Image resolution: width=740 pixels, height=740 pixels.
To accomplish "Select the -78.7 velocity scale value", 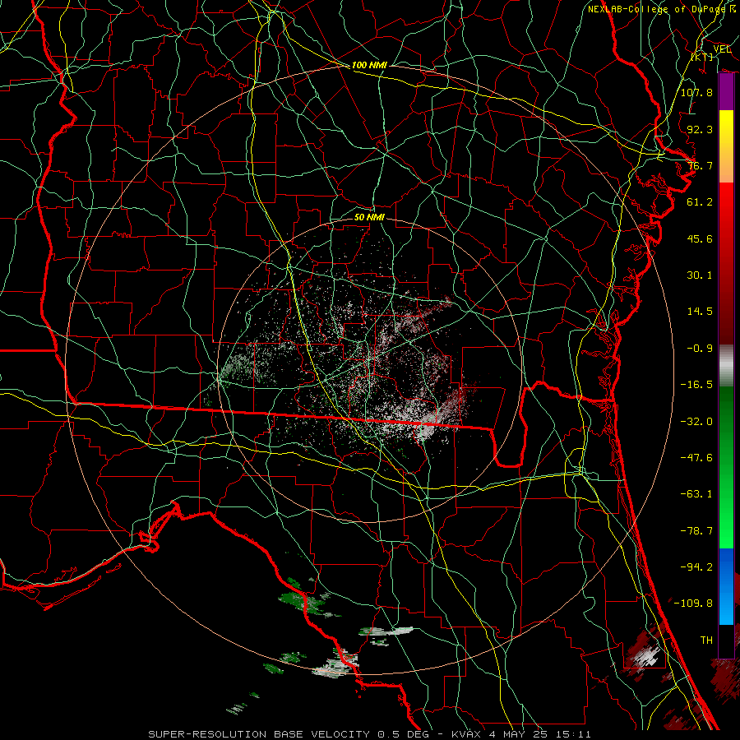I will pos(696,531).
